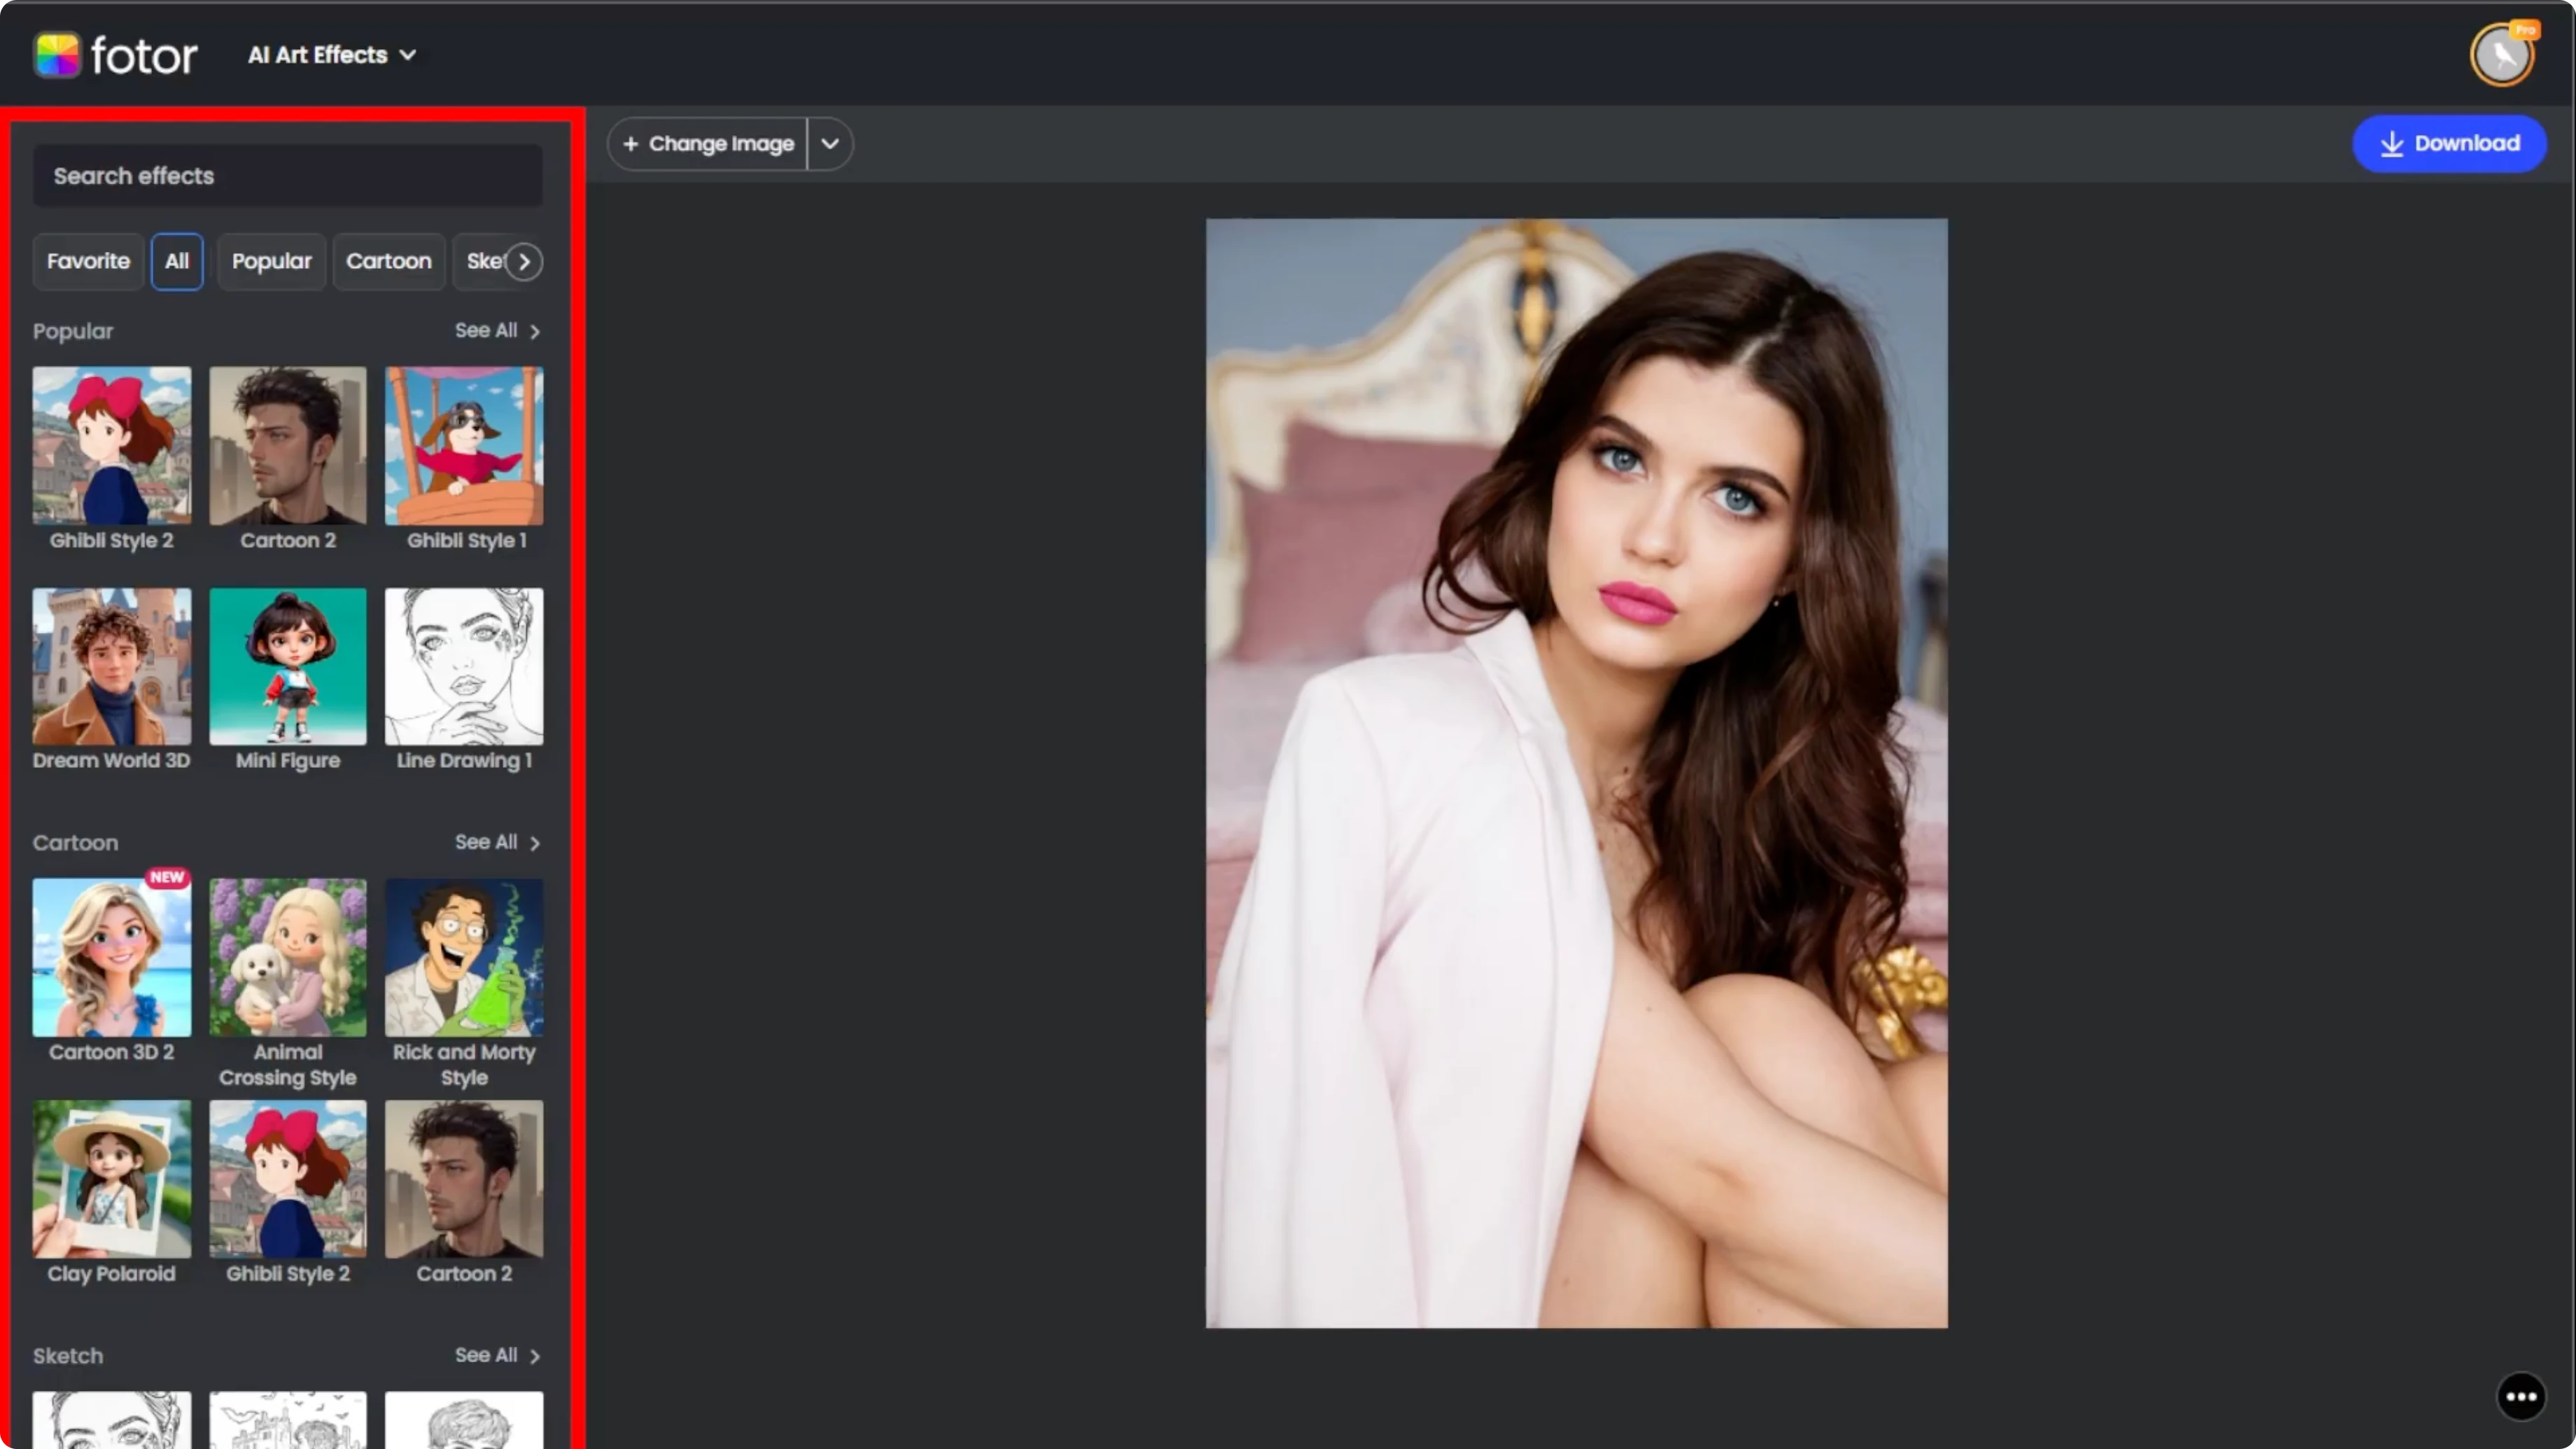Apply the Dream World 3D effect

pos(112,666)
